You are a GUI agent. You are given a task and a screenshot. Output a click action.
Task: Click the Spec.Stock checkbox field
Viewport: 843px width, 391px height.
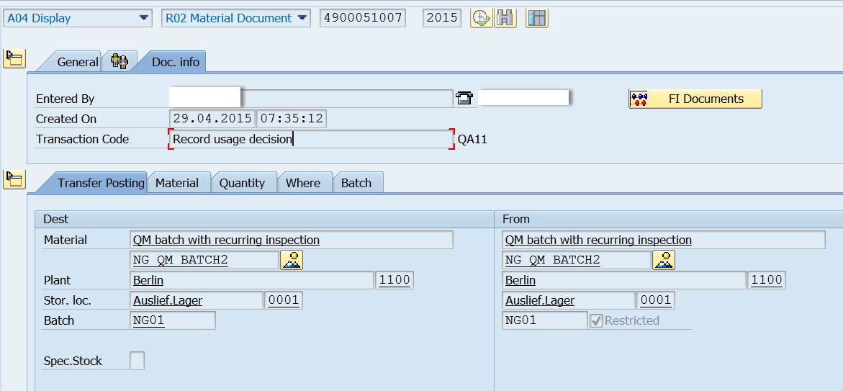tap(137, 360)
